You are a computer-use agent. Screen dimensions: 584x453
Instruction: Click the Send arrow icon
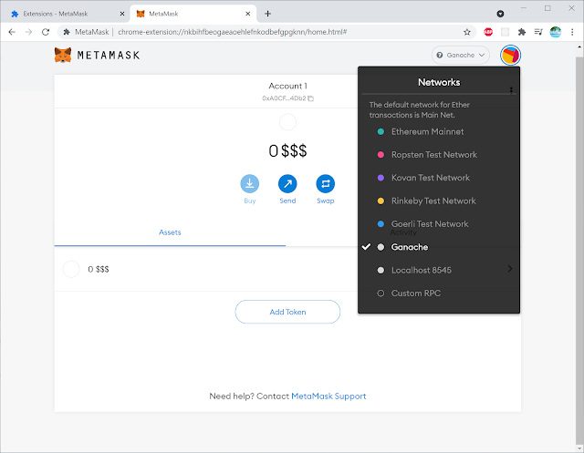click(287, 184)
